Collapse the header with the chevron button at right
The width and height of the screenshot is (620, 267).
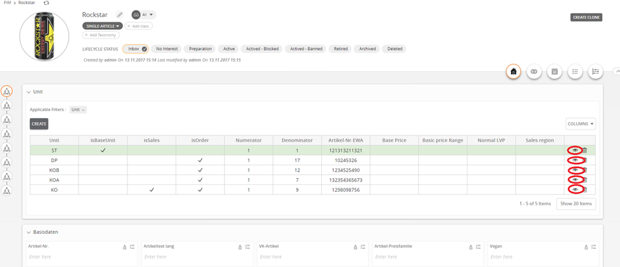coord(617,72)
